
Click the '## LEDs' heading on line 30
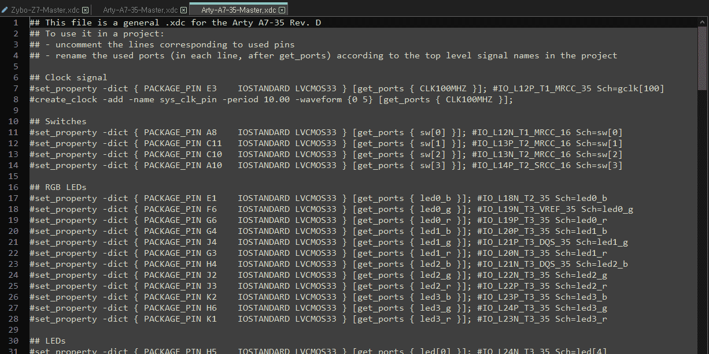[47, 341]
